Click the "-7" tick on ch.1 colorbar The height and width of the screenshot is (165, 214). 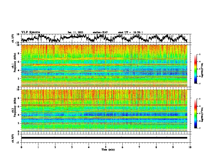tap(199, 84)
